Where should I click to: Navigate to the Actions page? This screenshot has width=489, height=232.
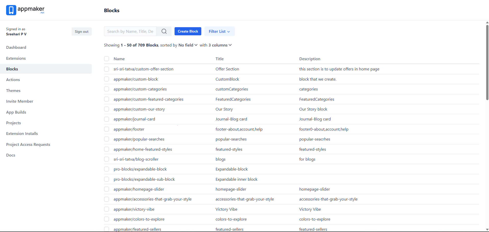(13, 80)
